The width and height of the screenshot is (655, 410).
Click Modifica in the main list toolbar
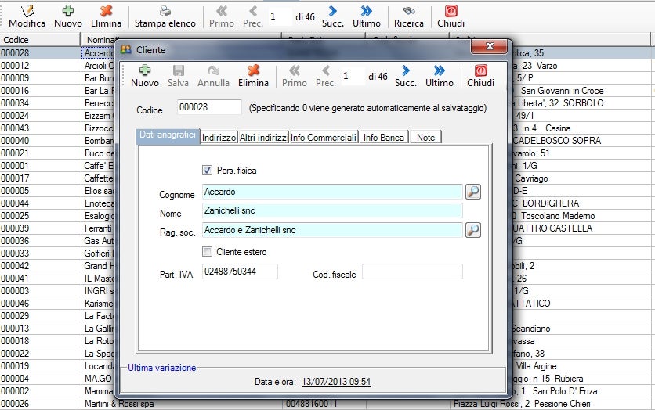tap(27, 16)
